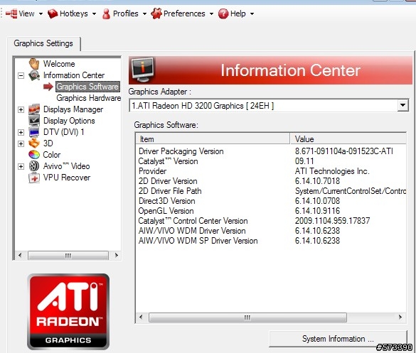The height and width of the screenshot is (353, 416).
Task: Select the Graphics Settings tab
Action: pyautogui.click(x=43, y=43)
